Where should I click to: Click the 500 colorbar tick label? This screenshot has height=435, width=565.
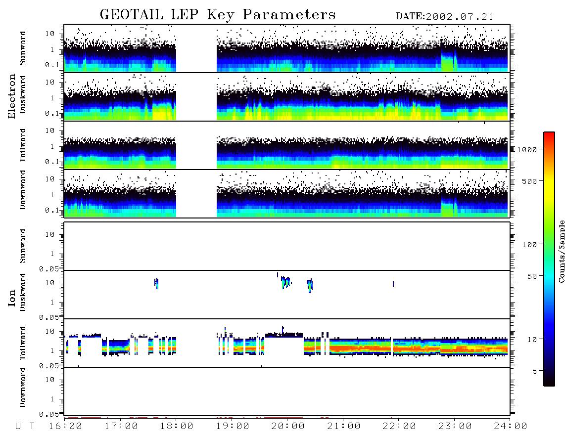tap(529, 181)
